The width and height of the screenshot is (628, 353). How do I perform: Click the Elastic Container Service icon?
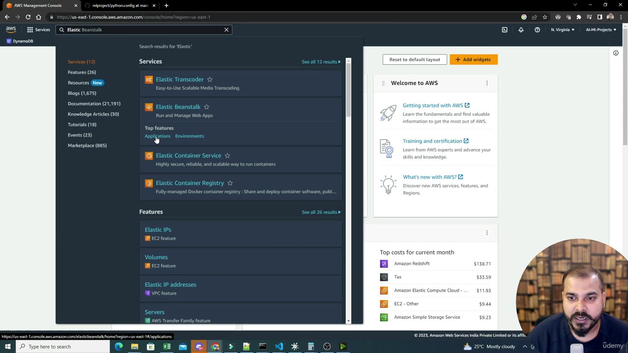point(149,156)
